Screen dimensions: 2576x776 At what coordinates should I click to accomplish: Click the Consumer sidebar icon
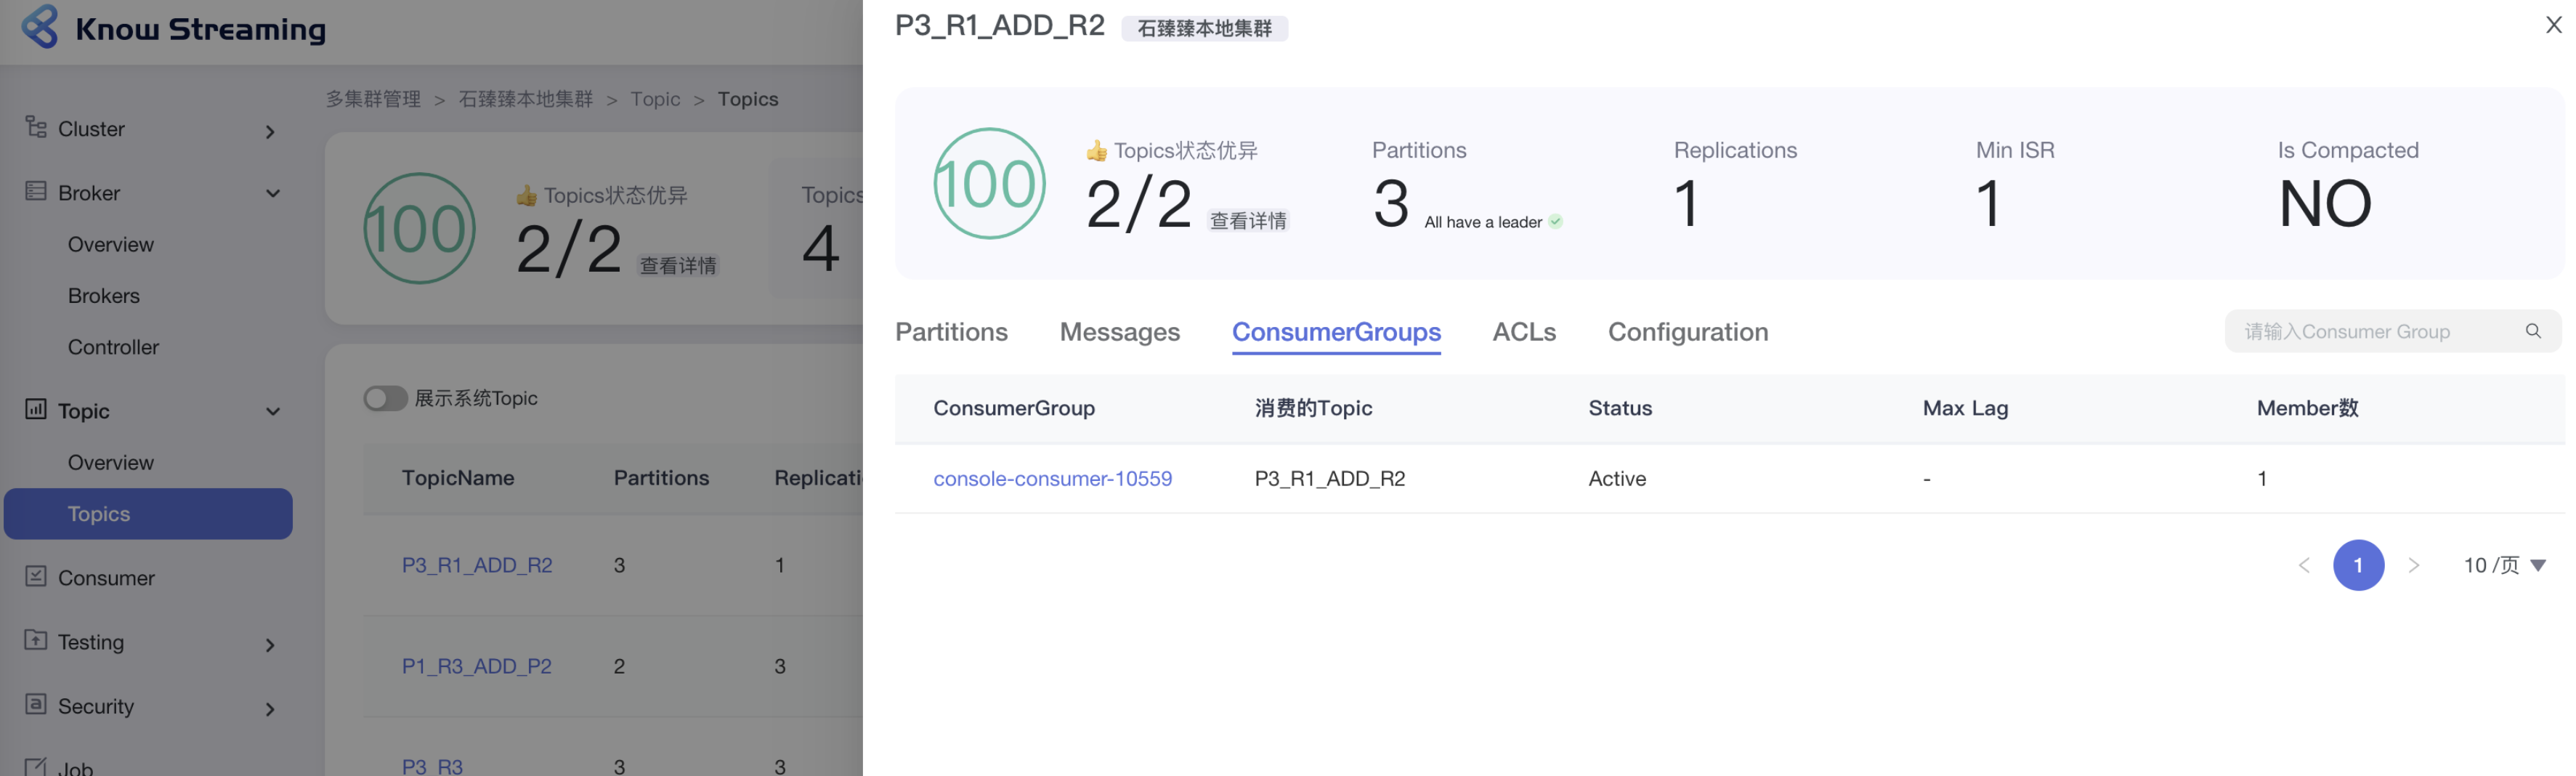click(x=36, y=576)
